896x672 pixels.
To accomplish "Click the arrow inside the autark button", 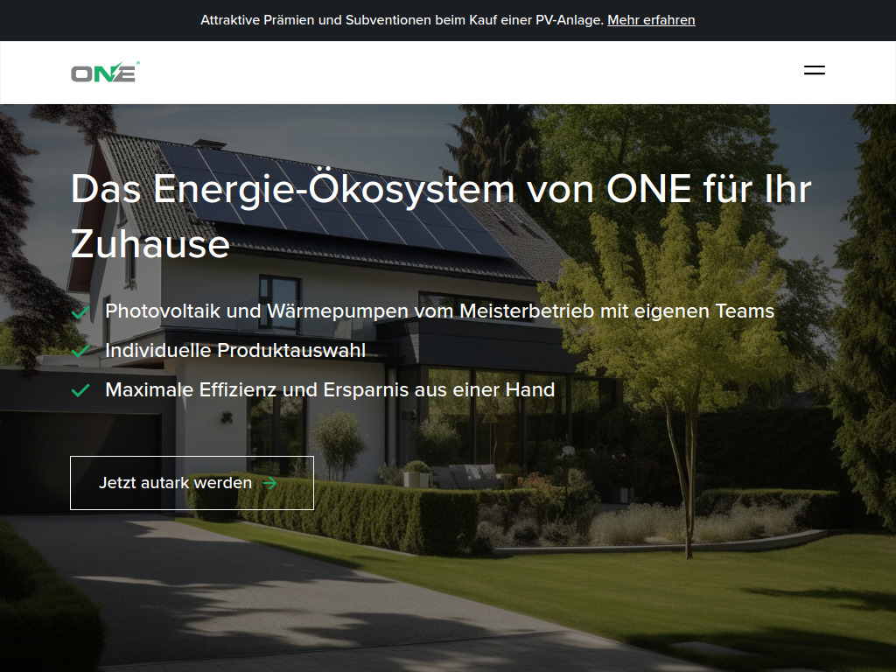I will point(269,483).
